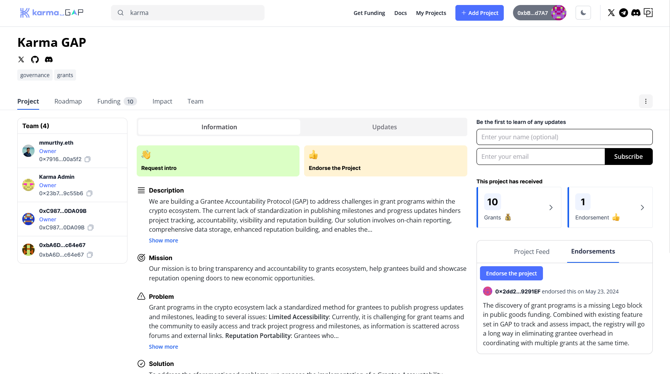Click the Description lines icon
Viewport: 670px width, 374px height.
(141, 190)
